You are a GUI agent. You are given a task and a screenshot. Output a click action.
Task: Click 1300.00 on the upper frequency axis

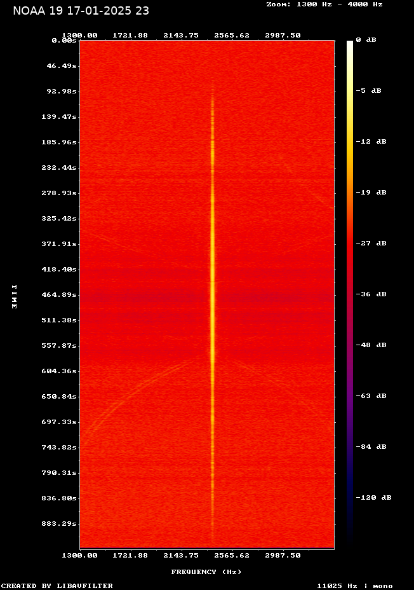coord(79,36)
